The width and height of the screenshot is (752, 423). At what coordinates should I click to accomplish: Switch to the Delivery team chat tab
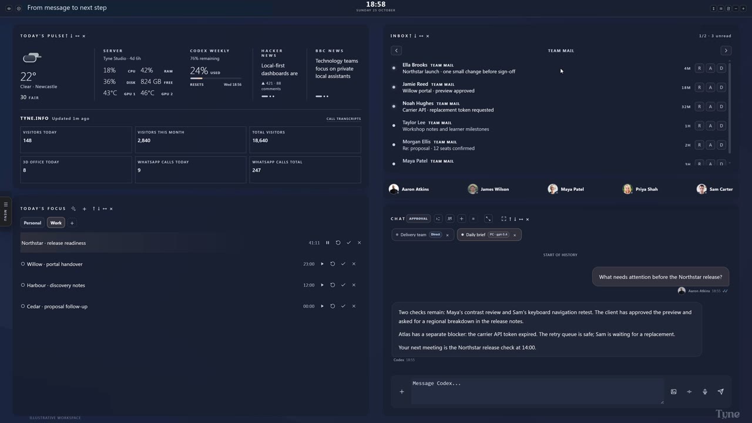422,234
